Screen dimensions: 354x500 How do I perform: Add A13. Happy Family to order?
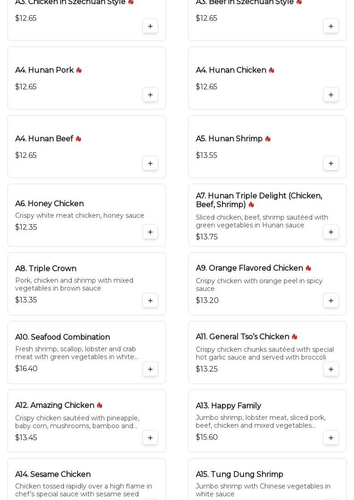pyautogui.click(x=331, y=438)
